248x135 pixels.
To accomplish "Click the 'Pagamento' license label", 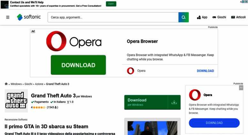I will [40, 102].
